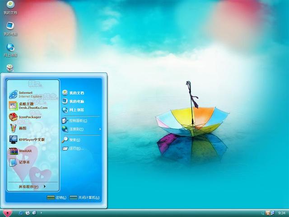Click the orange tray icon beside expand arrow
This screenshot has height=217, width=289.
[x=268, y=213]
